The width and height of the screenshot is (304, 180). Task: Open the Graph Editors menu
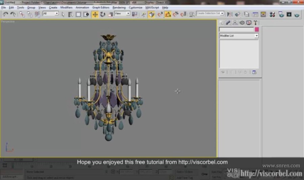point(101,7)
